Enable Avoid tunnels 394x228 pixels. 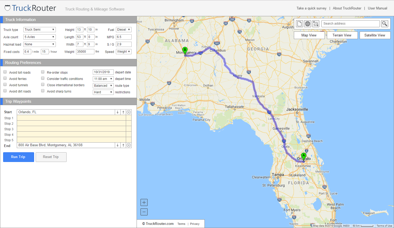[5, 84]
